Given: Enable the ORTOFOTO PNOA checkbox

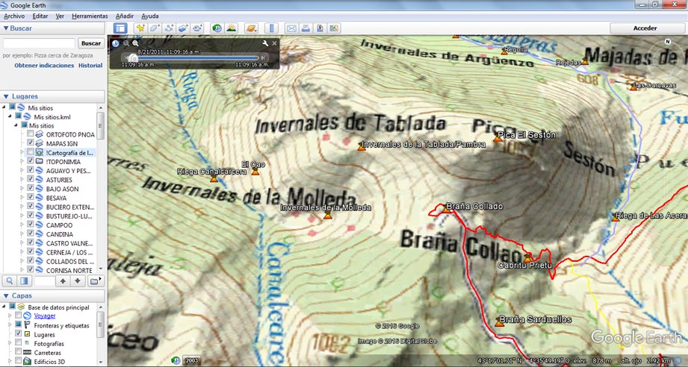Looking at the screenshot, I should 31,134.
